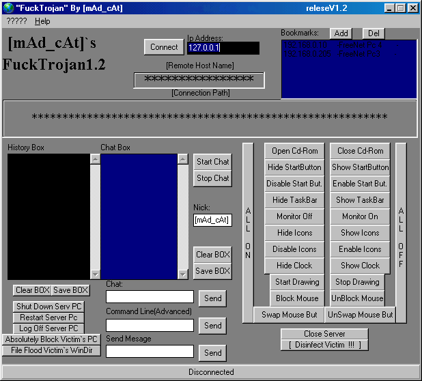Click the Disconnected status bar
The height and width of the screenshot is (381, 422).
pos(211,372)
